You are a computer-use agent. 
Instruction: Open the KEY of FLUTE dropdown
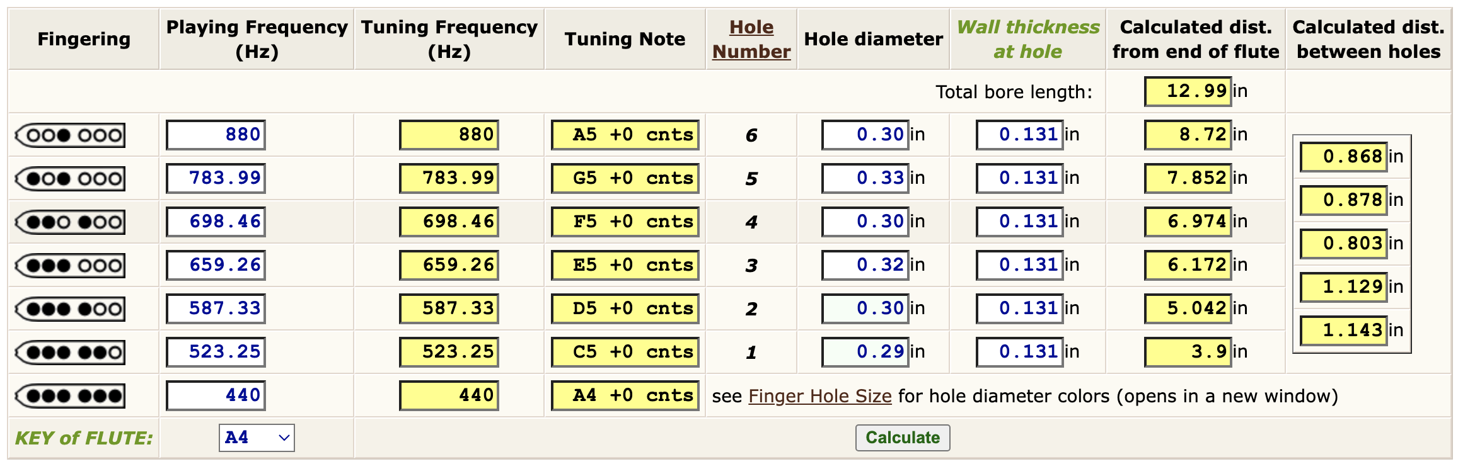pyautogui.click(x=257, y=438)
